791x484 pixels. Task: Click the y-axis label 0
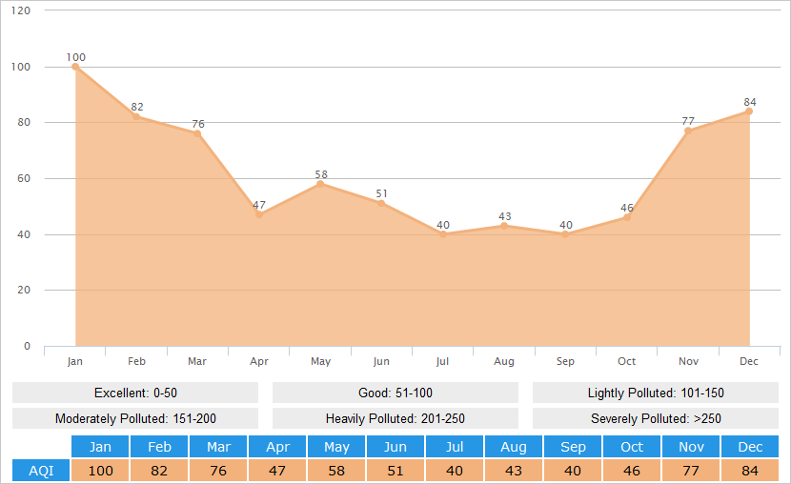[x=28, y=346]
